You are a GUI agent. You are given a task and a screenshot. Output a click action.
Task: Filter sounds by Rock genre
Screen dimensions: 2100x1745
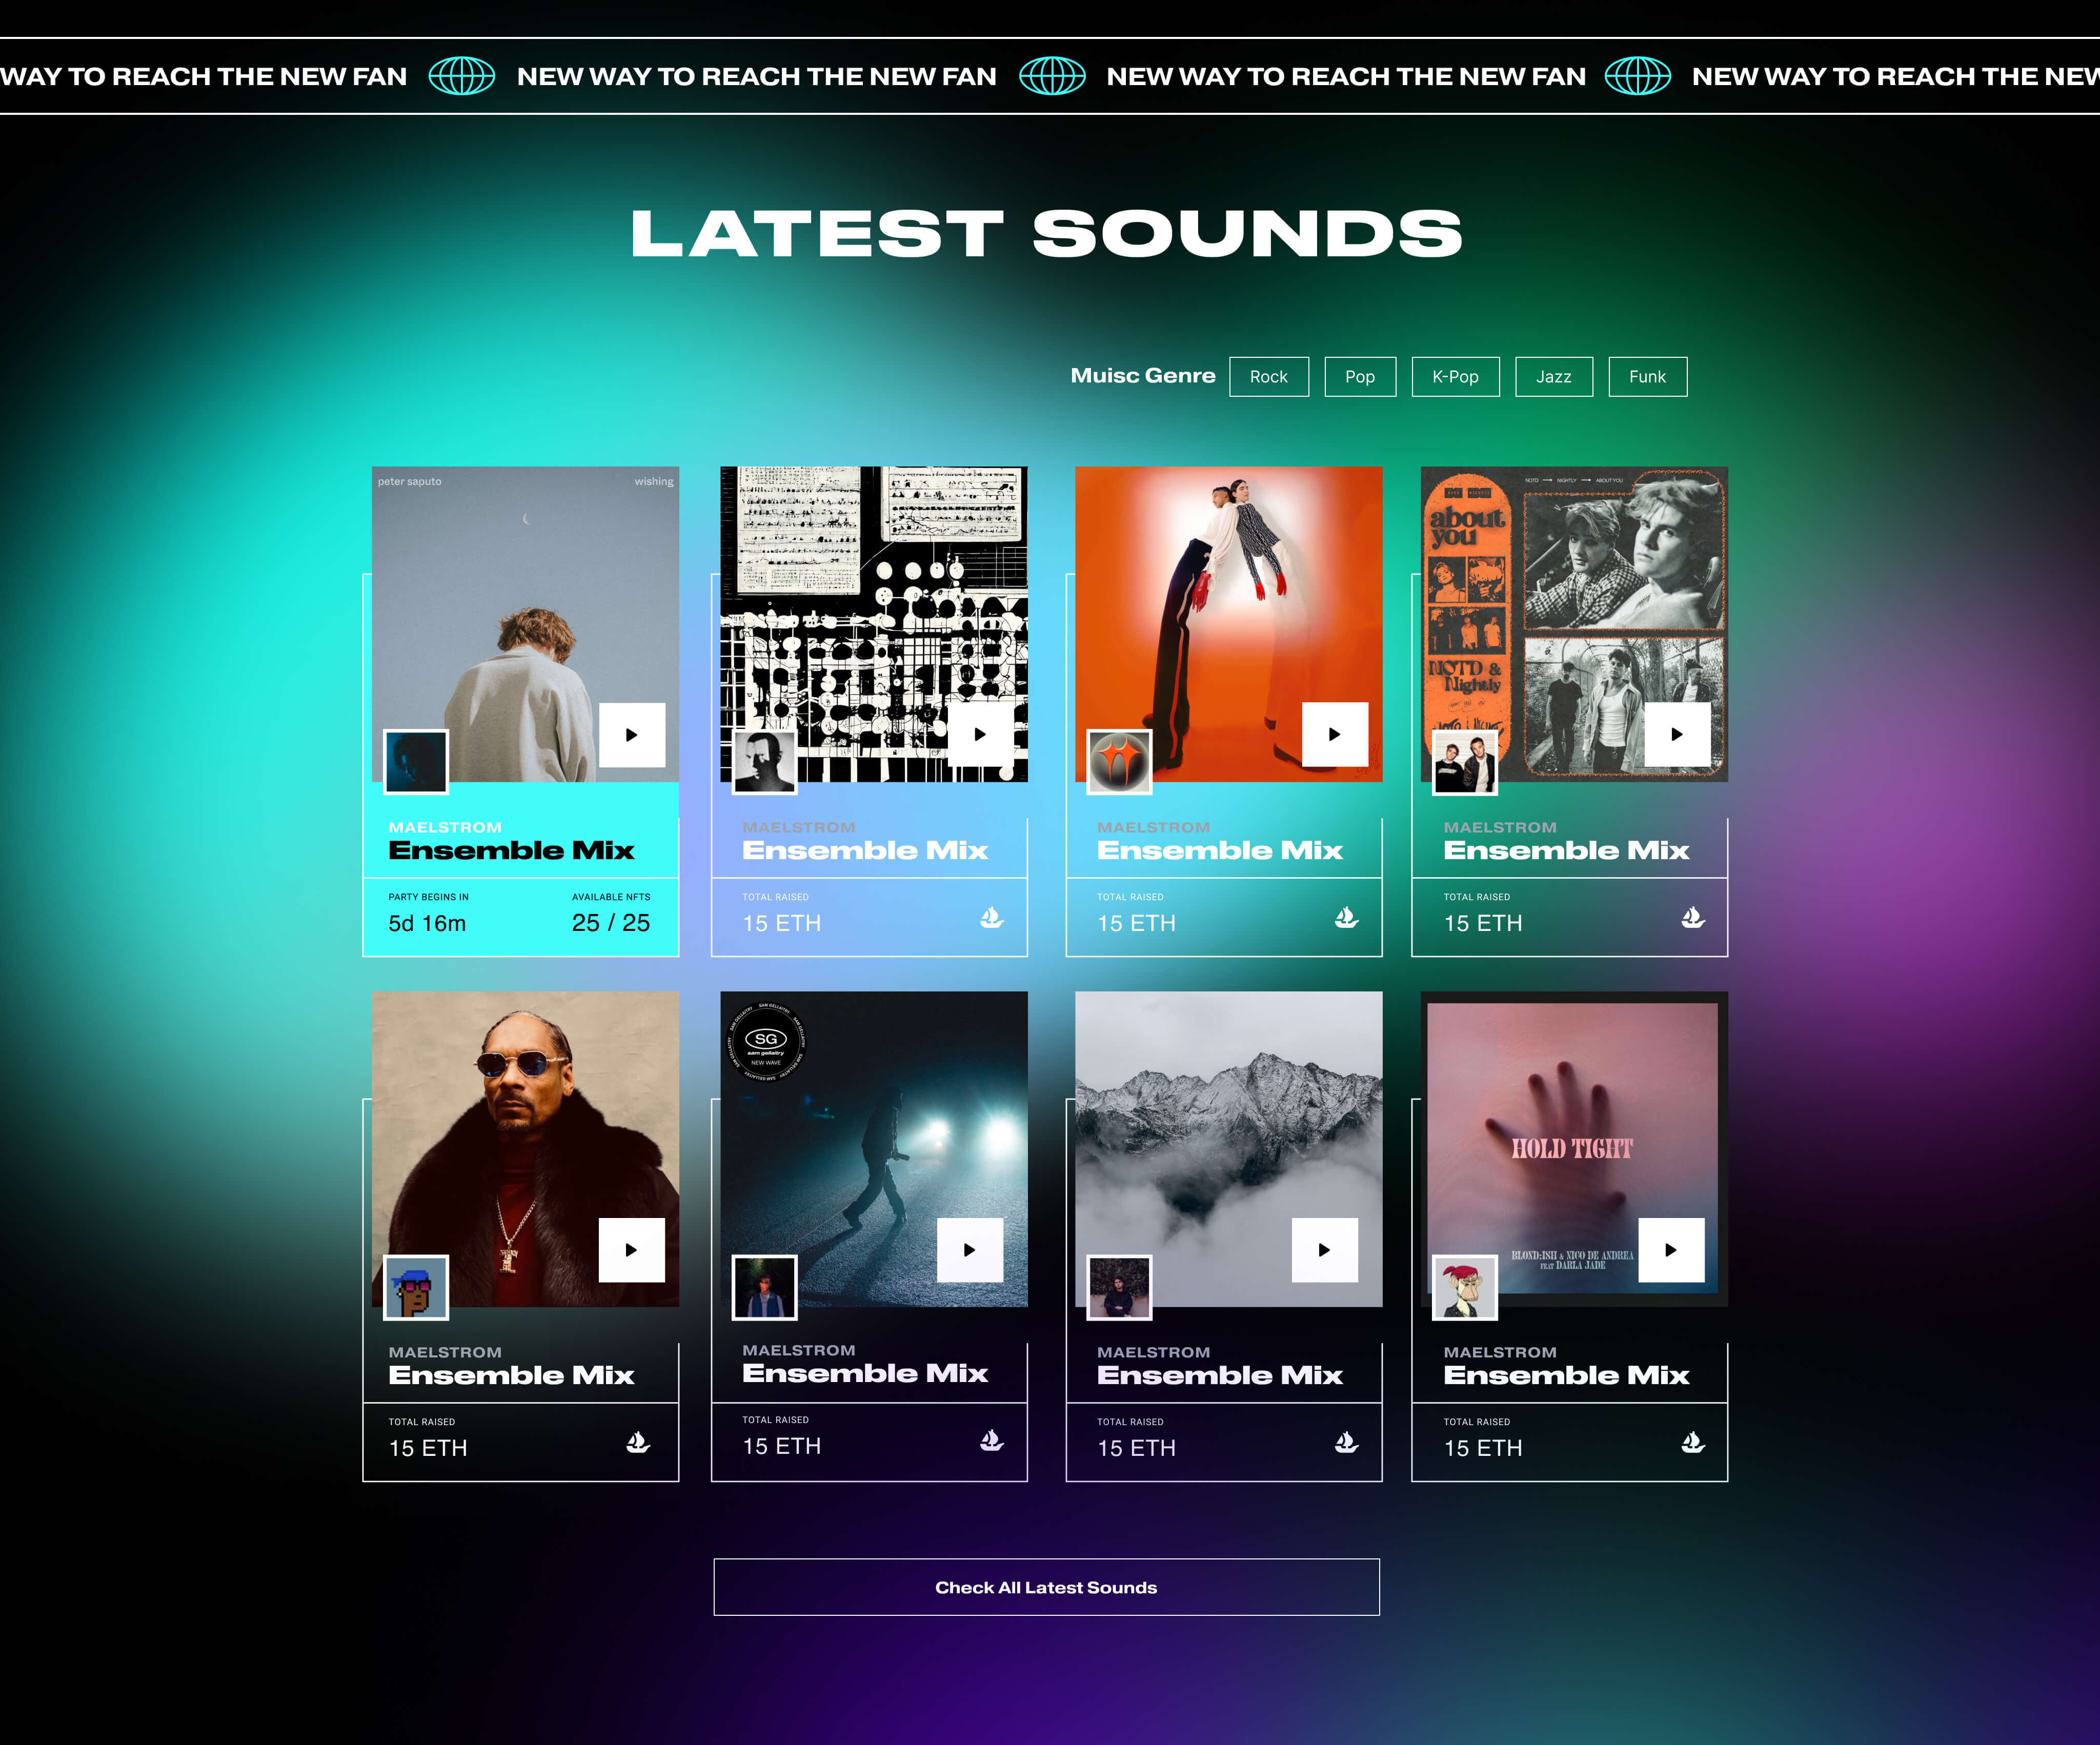(1268, 377)
